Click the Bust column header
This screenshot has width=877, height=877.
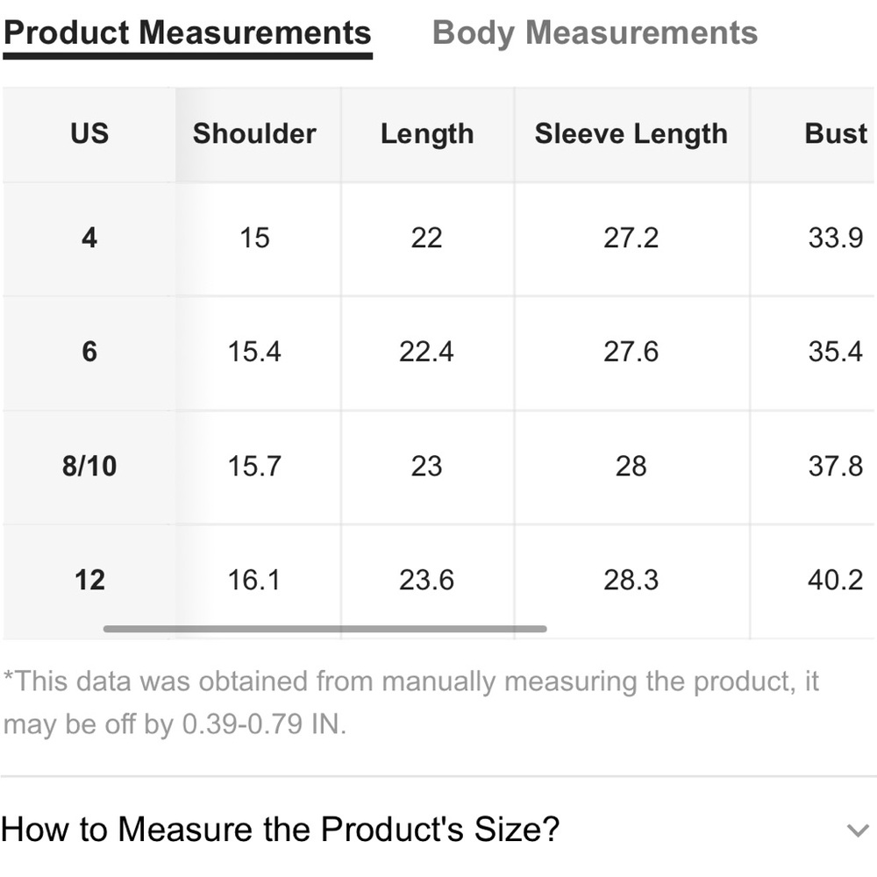click(x=835, y=134)
